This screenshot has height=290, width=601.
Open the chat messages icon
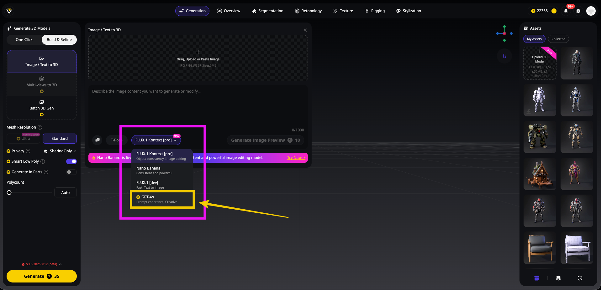point(578,11)
